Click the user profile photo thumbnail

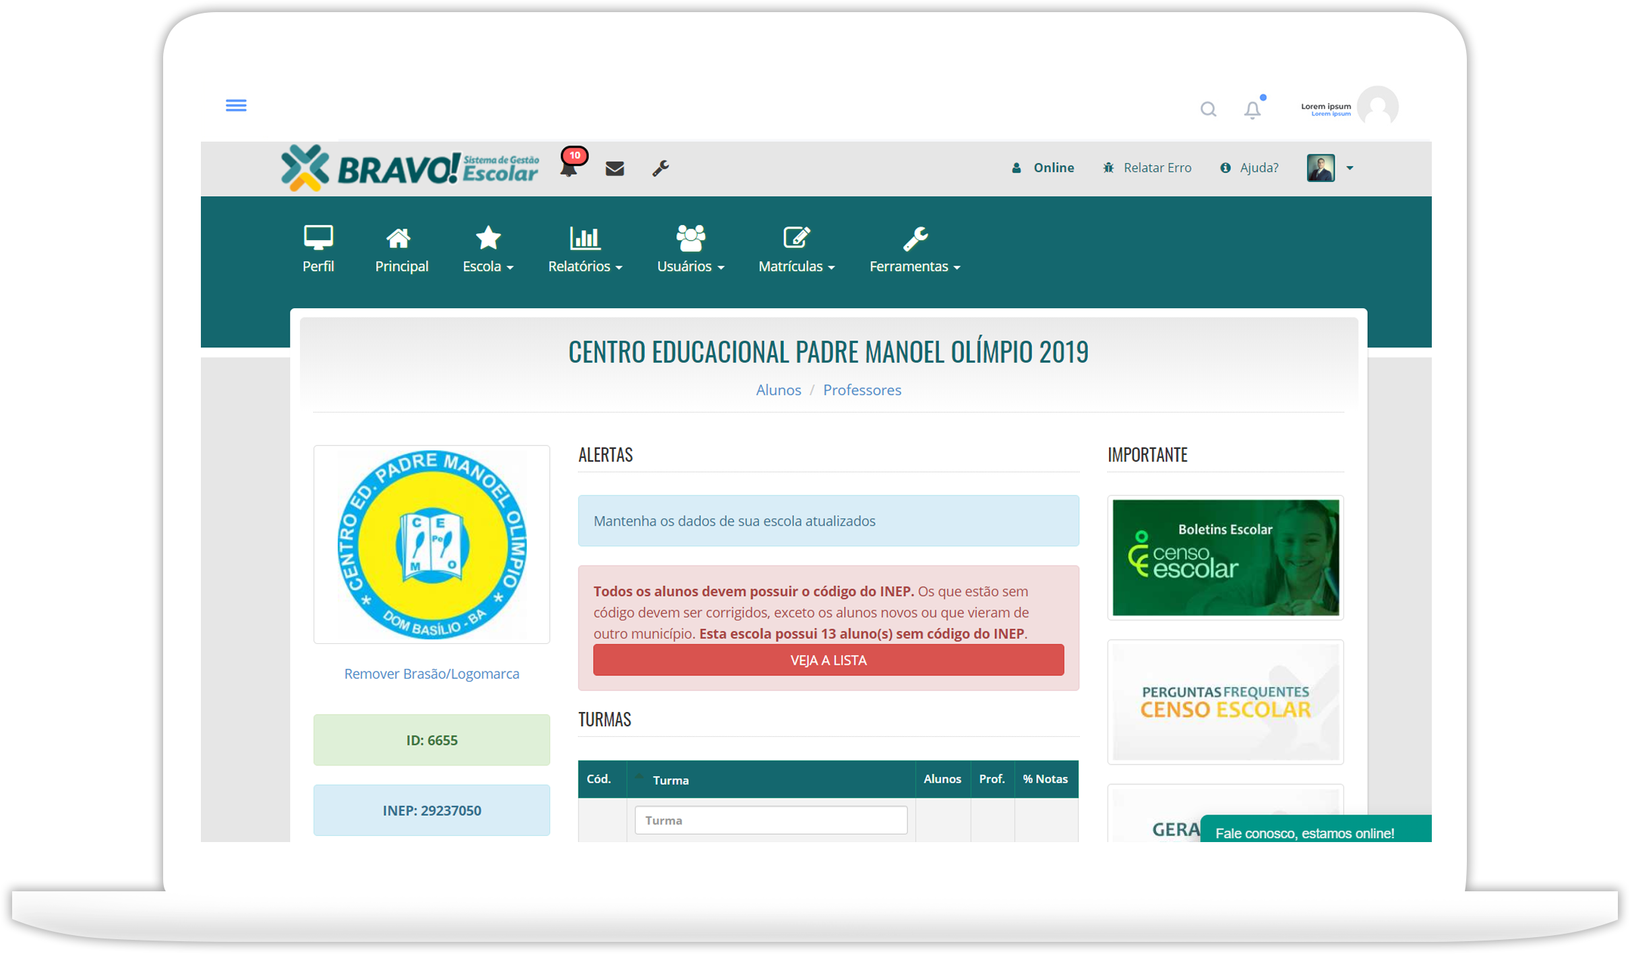point(1321,167)
